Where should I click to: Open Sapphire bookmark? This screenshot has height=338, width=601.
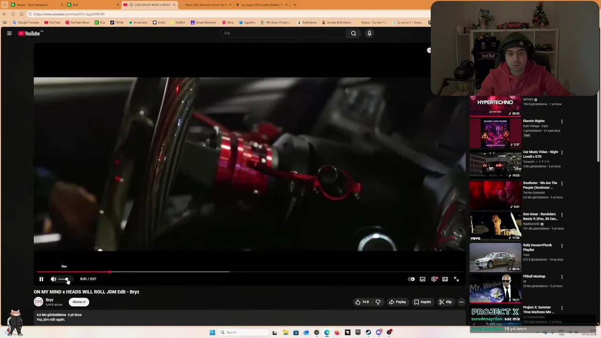(247, 23)
